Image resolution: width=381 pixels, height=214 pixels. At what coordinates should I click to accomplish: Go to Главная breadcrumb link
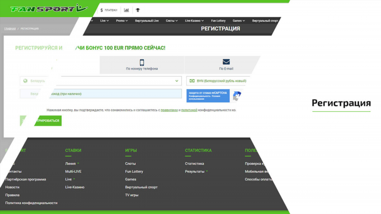[10, 28]
